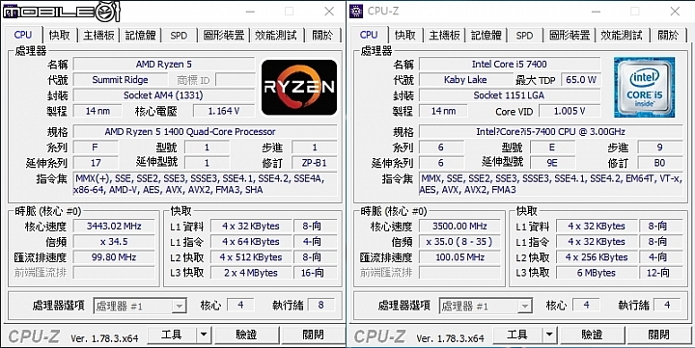Screen dimensions: 695x348
Task: Open 圖形裝置 tab in the left AMD window
Action: (224, 35)
